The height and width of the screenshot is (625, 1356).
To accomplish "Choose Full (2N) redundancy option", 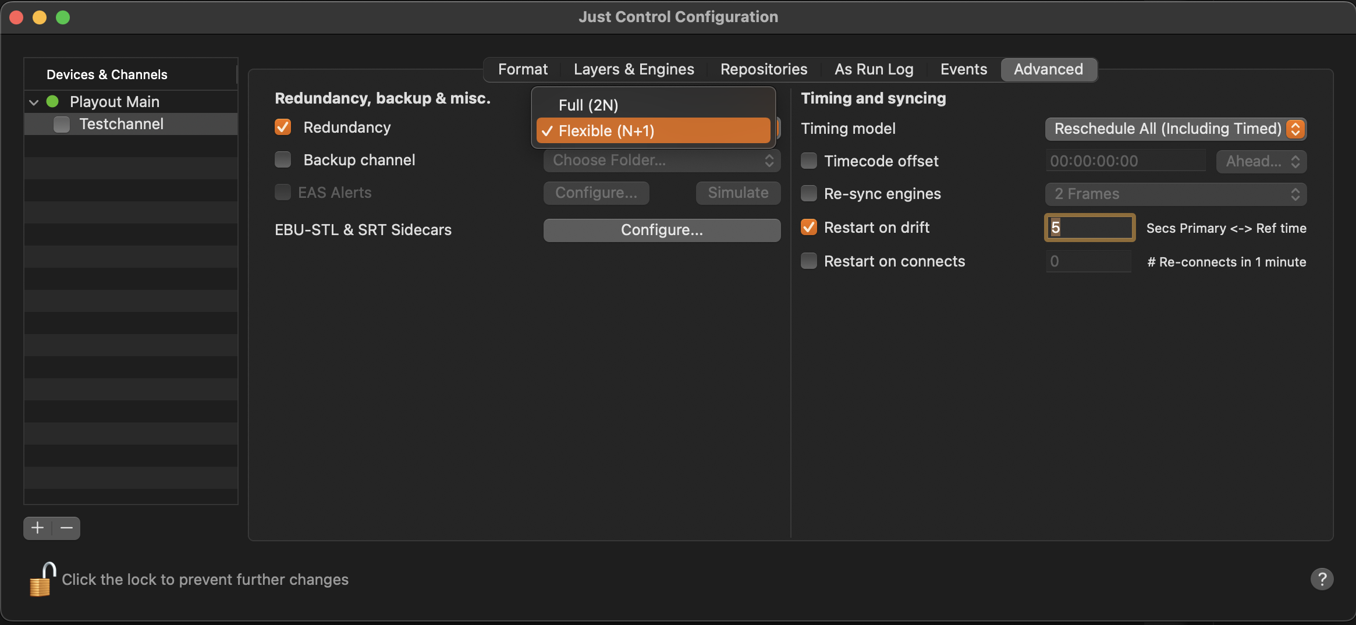I will (653, 105).
